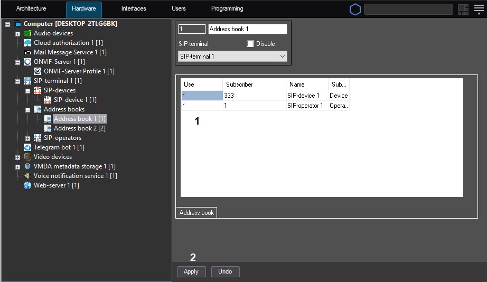This screenshot has height=282, width=487.
Task: Select Address book 2 in tree
Action: pos(79,128)
